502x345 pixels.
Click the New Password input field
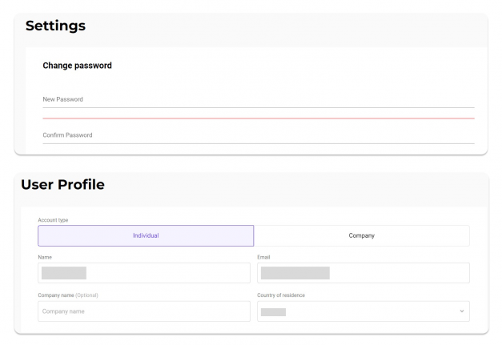click(259, 100)
